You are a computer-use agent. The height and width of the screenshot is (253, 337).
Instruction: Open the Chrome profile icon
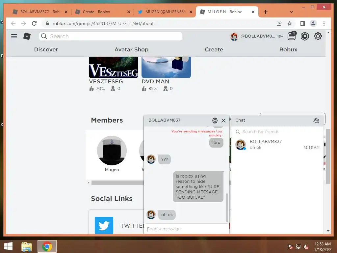tap(313, 23)
